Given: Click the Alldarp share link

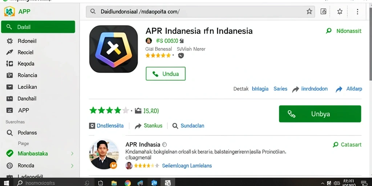Looking at the screenshot, I should (349, 89).
